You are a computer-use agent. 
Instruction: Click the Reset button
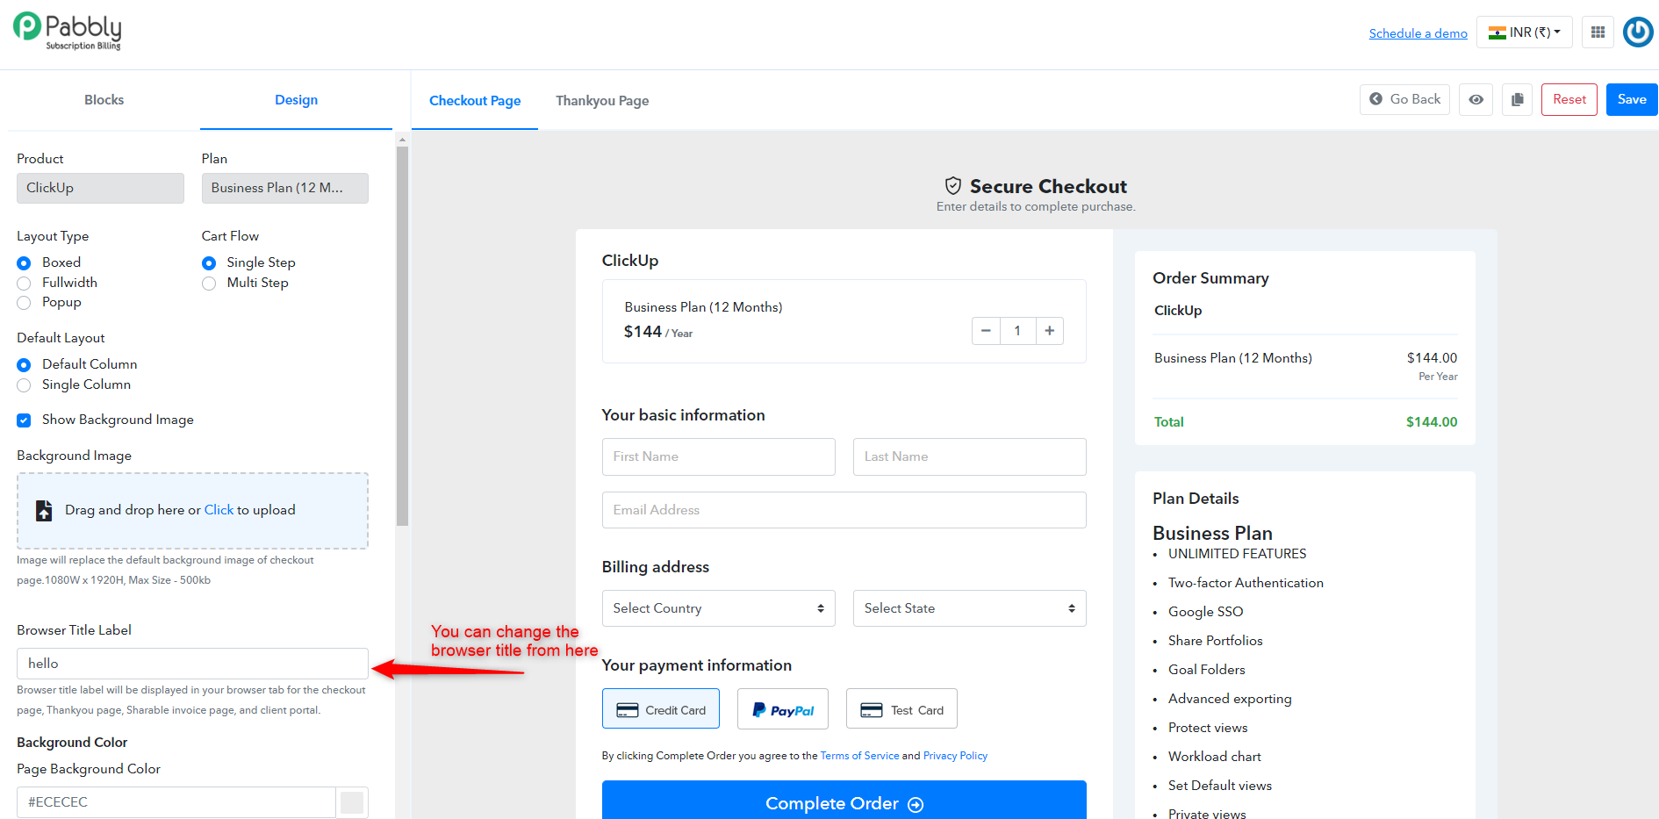pyautogui.click(x=1569, y=99)
